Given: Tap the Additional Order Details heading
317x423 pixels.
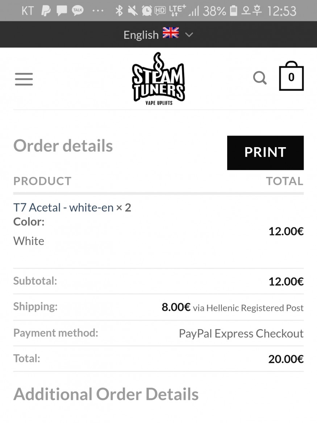Looking at the screenshot, I should (106, 394).
